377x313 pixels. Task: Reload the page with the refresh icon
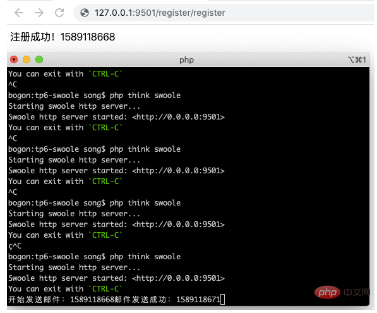(x=59, y=13)
